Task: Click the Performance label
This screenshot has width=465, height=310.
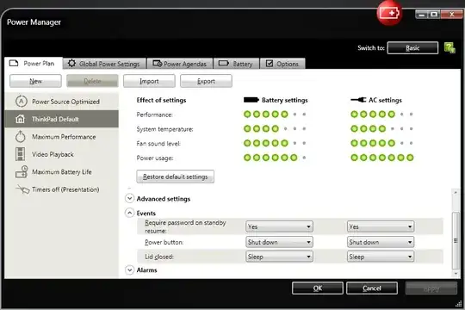Action: click(x=154, y=115)
